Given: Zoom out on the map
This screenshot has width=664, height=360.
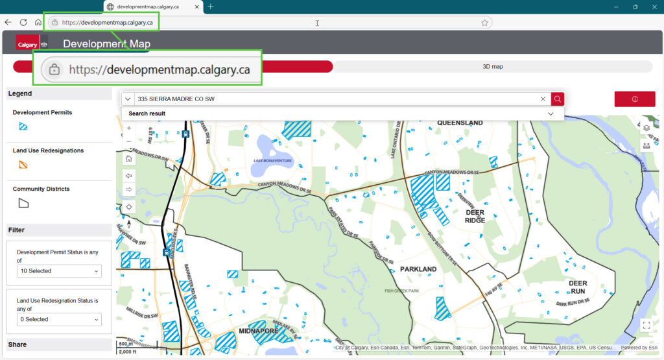Looking at the screenshot, I should point(129,141).
